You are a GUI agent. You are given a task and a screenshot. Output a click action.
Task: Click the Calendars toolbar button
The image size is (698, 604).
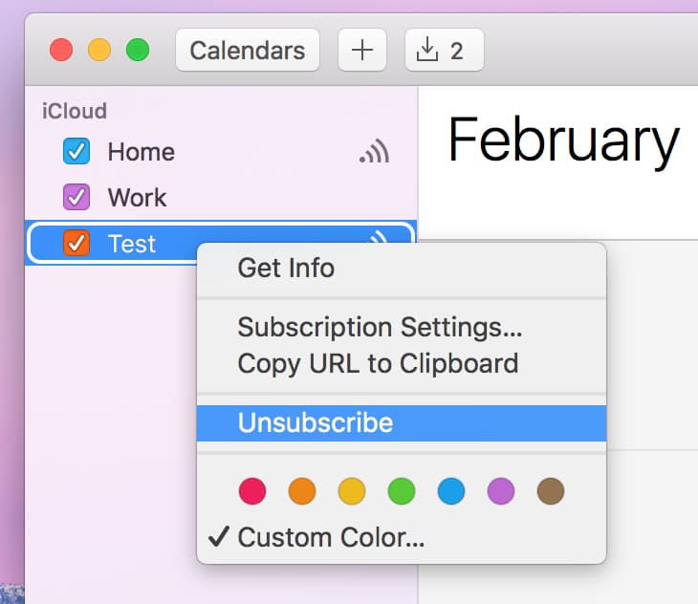point(247,50)
